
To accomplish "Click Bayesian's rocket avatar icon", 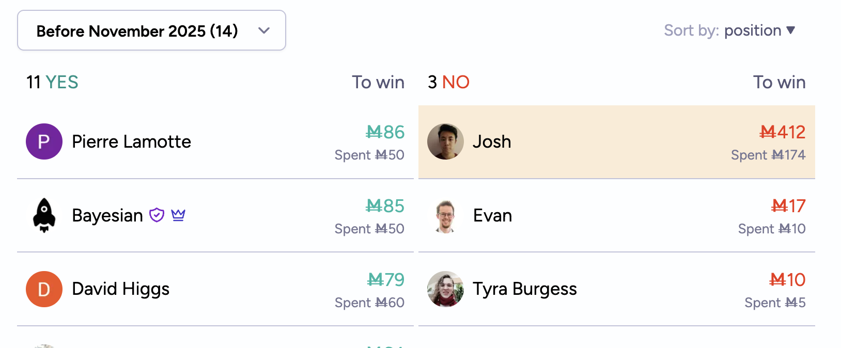I will 44,215.
